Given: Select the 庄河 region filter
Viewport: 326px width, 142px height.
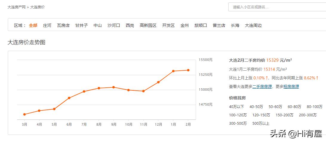Looking at the screenshot, I should pos(47,25).
